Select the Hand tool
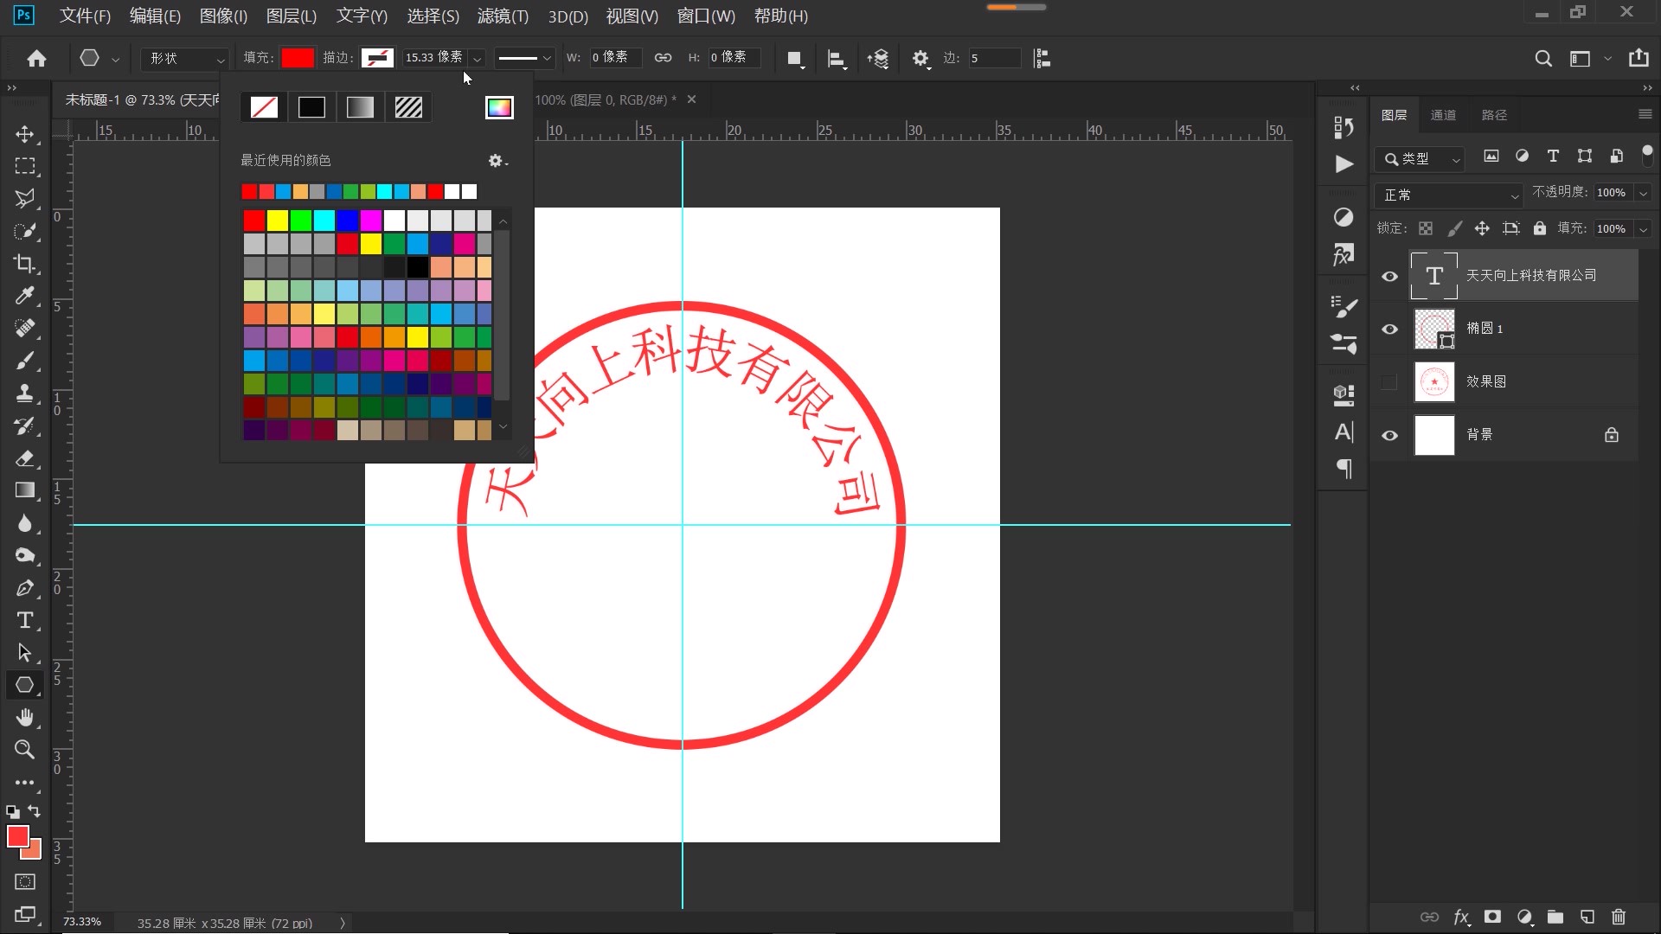Viewport: 1661px width, 934px height. pyautogui.click(x=25, y=717)
